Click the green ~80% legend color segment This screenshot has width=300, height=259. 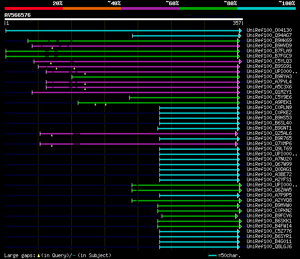[208, 8]
